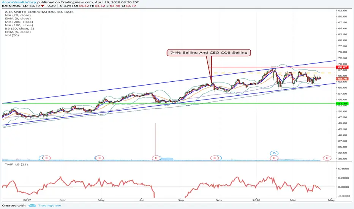Image resolution: width=354 pixels, height=209 pixels.
Task: Click the green 53.35 price level label
Action: pyautogui.click(x=343, y=104)
